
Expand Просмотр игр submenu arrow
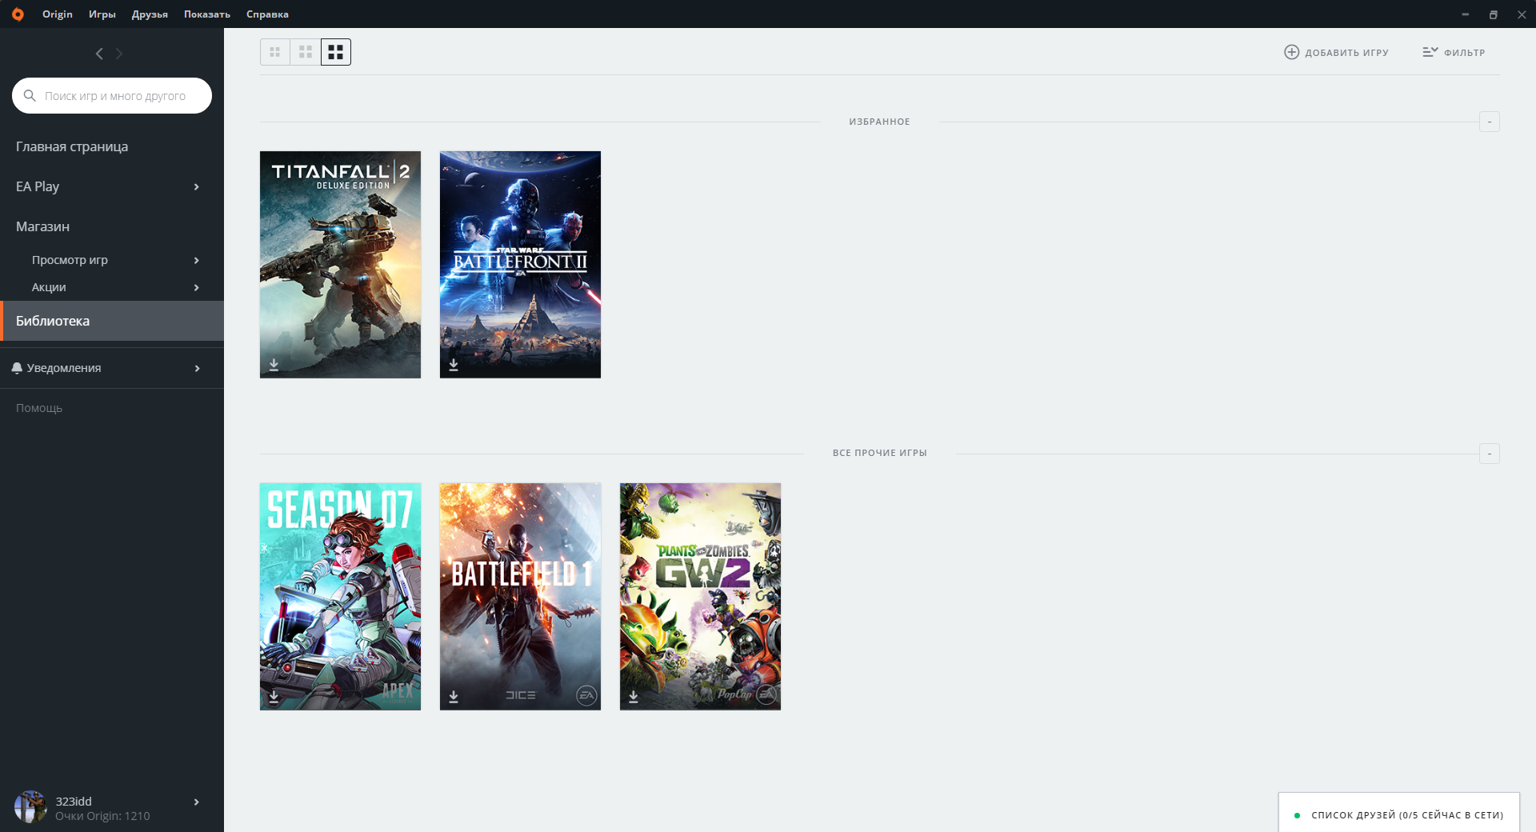pyautogui.click(x=197, y=260)
